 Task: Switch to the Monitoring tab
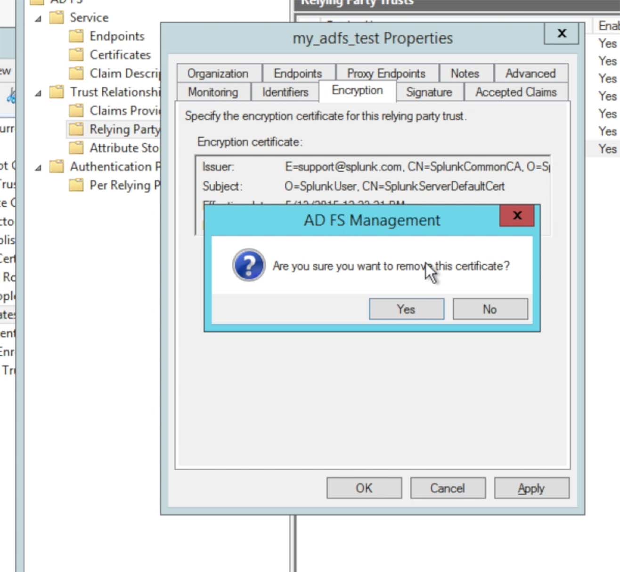(213, 92)
